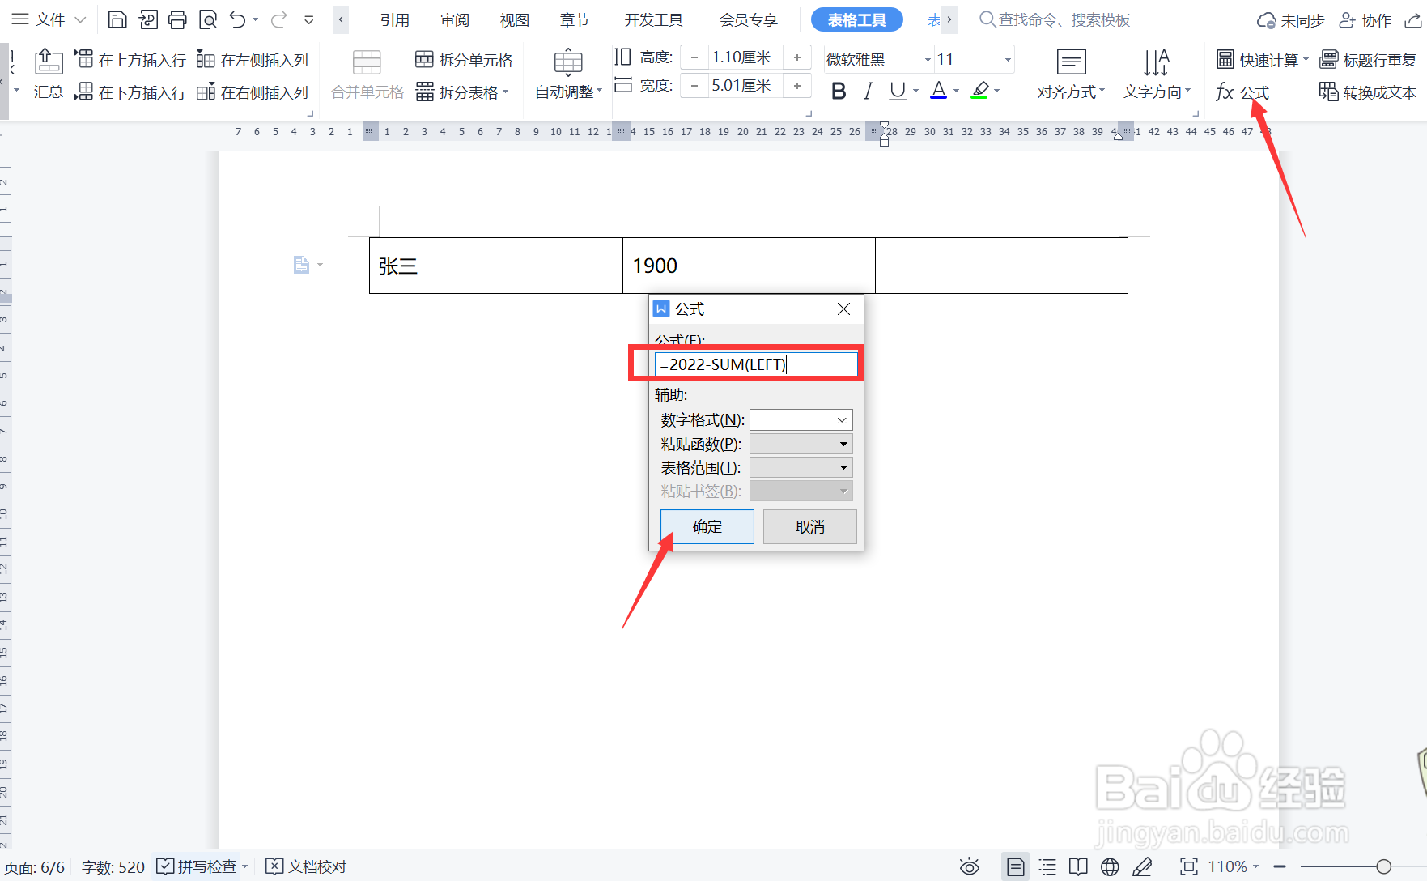Click the Italic I icon
The width and height of the screenshot is (1427, 881).
tap(868, 92)
